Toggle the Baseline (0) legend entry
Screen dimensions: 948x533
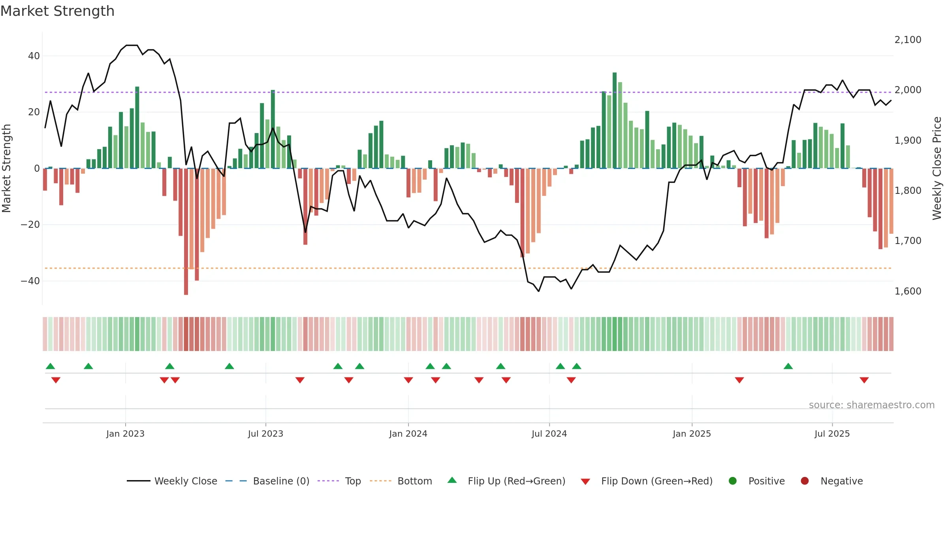tap(267, 481)
